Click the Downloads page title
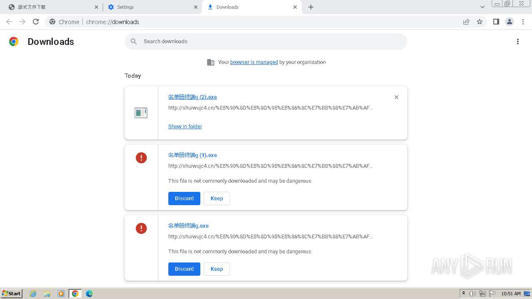Viewport: 532px width, 299px height. point(51,42)
